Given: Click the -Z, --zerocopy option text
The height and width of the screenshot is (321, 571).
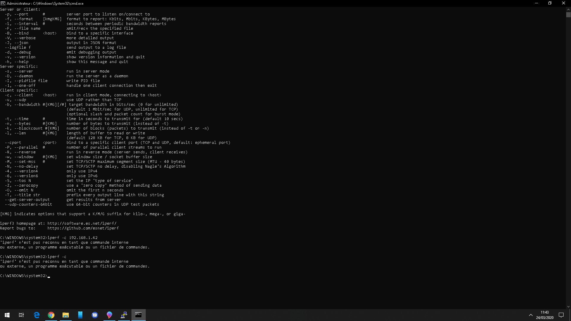Looking at the screenshot, I should (x=21, y=185).
